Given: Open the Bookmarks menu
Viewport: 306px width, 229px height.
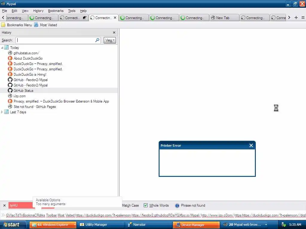Looking at the screenshot, I should tap(56, 11).
